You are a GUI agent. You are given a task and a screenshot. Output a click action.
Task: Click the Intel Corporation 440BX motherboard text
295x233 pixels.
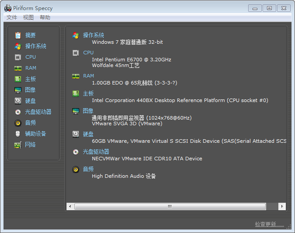coord(180,100)
